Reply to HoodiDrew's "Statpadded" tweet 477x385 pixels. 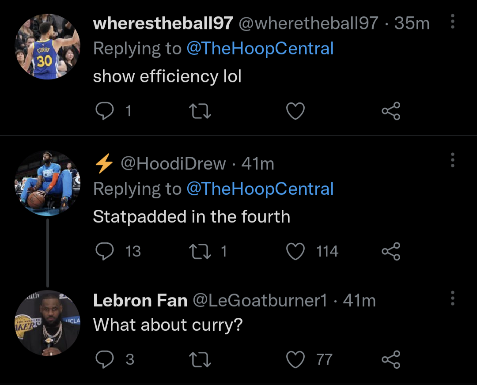click(x=104, y=251)
